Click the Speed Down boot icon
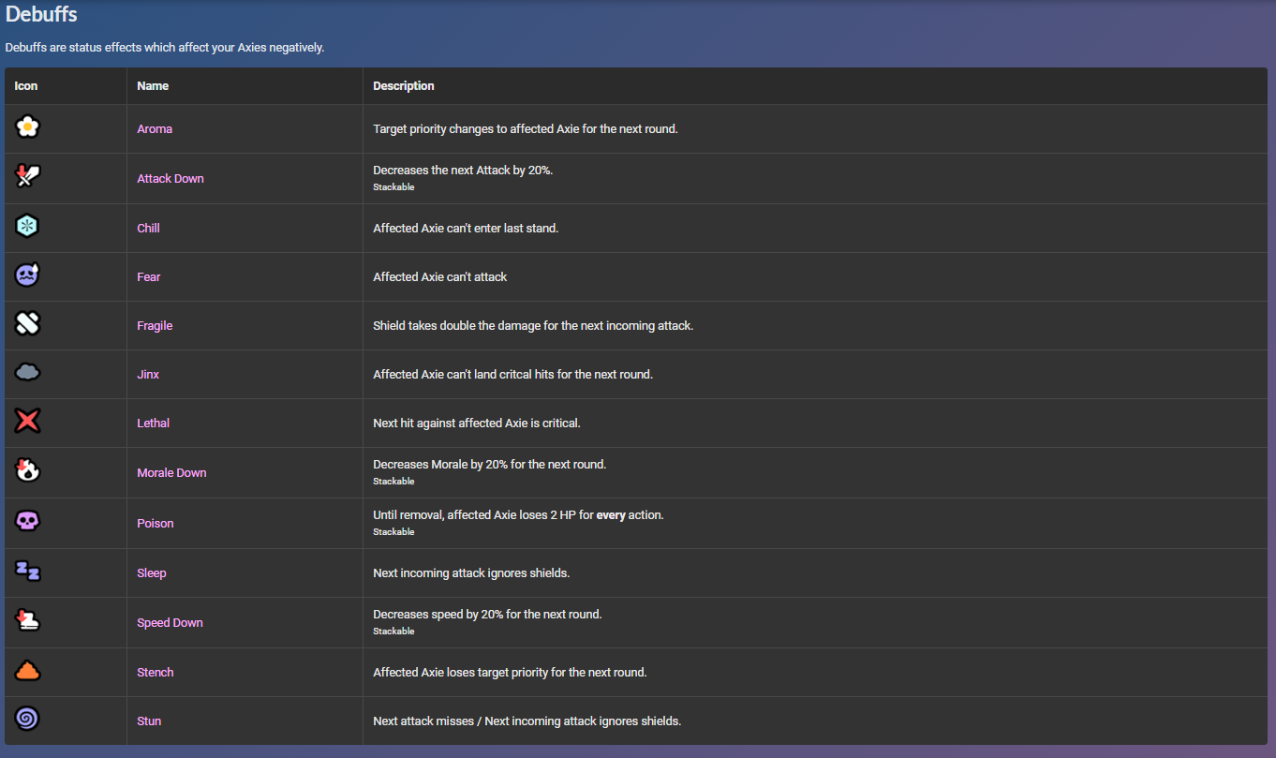This screenshot has height=758, width=1276. coord(28,620)
